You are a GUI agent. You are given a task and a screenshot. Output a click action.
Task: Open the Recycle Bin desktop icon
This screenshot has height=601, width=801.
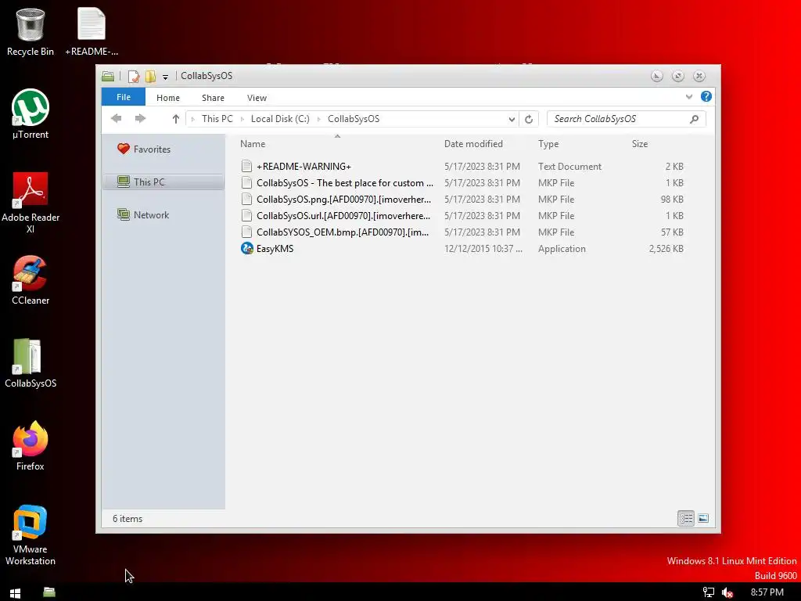click(x=31, y=31)
